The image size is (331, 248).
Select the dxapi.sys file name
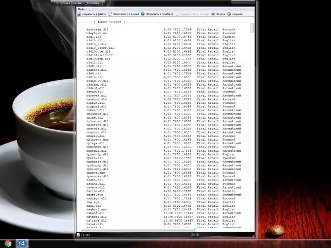tap(95, 195)
